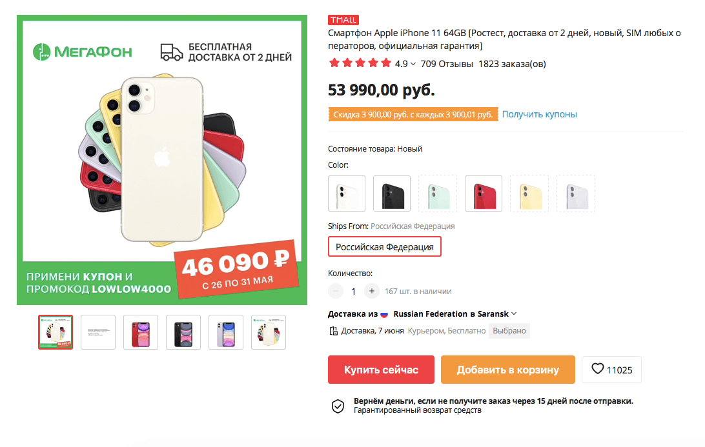Choose Российская Федерация as ships-from country
Screen dimensions: 705x447
pos(384,246)
